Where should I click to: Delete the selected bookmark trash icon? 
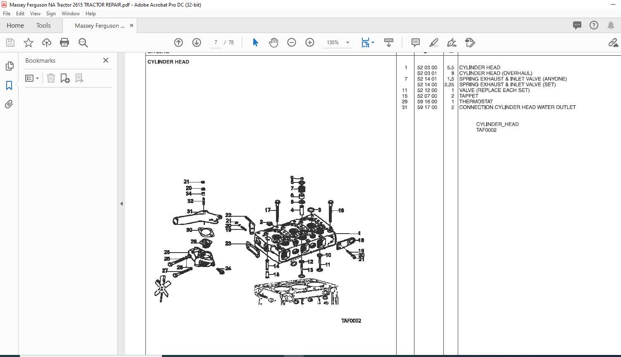tap(51, 78)
